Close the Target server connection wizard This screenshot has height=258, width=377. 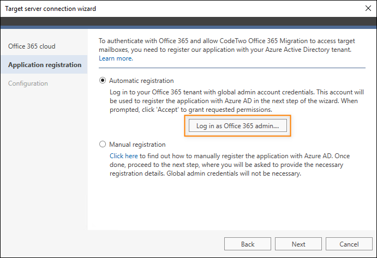(x=368, y=8)
